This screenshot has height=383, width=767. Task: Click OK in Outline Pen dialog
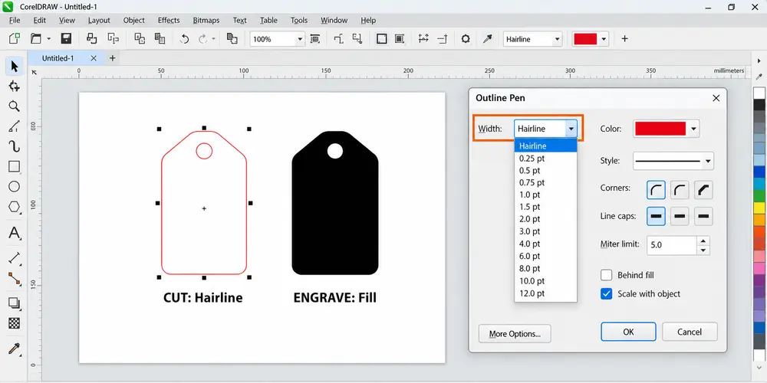(x=628, y=332)
